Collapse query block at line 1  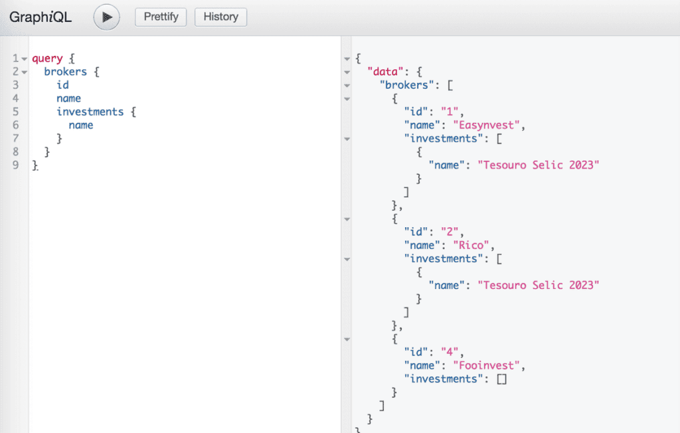tap(25, 58)
